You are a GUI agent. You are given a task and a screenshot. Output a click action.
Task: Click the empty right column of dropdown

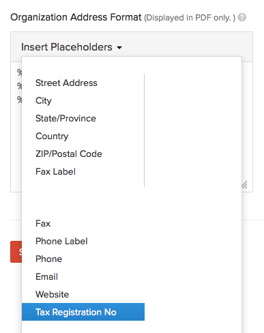coord(193,130)
